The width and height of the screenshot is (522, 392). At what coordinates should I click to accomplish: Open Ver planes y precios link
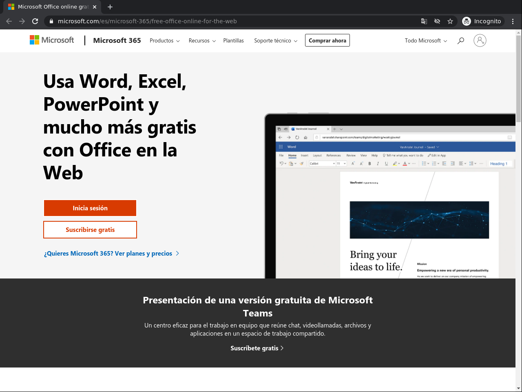pos(112,254)
